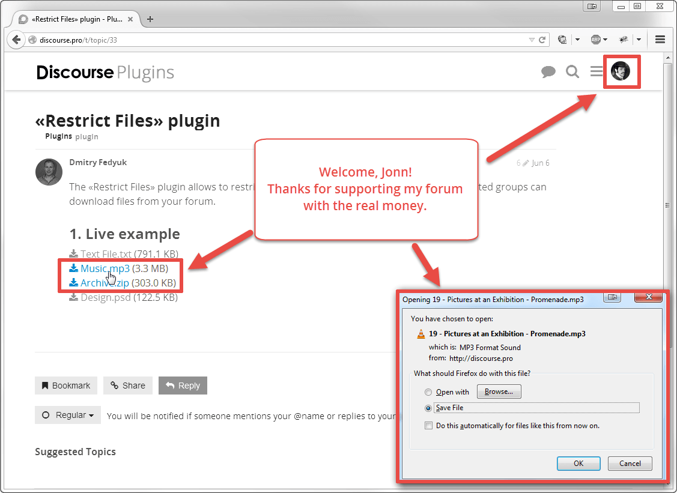Bookmark this topic
The image size is (677, 493).
66,386
